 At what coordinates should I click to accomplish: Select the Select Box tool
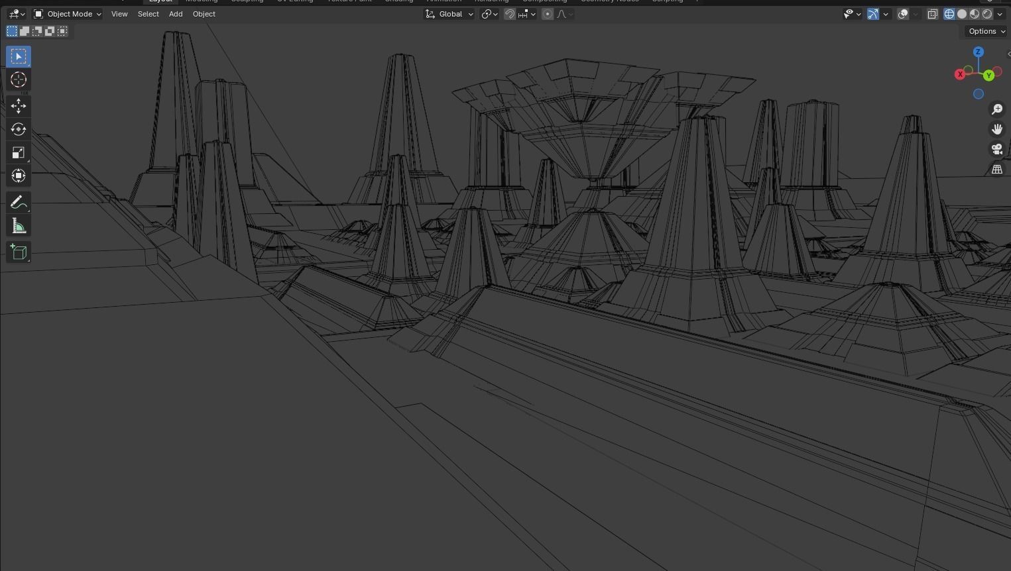[x=19, y=56]
